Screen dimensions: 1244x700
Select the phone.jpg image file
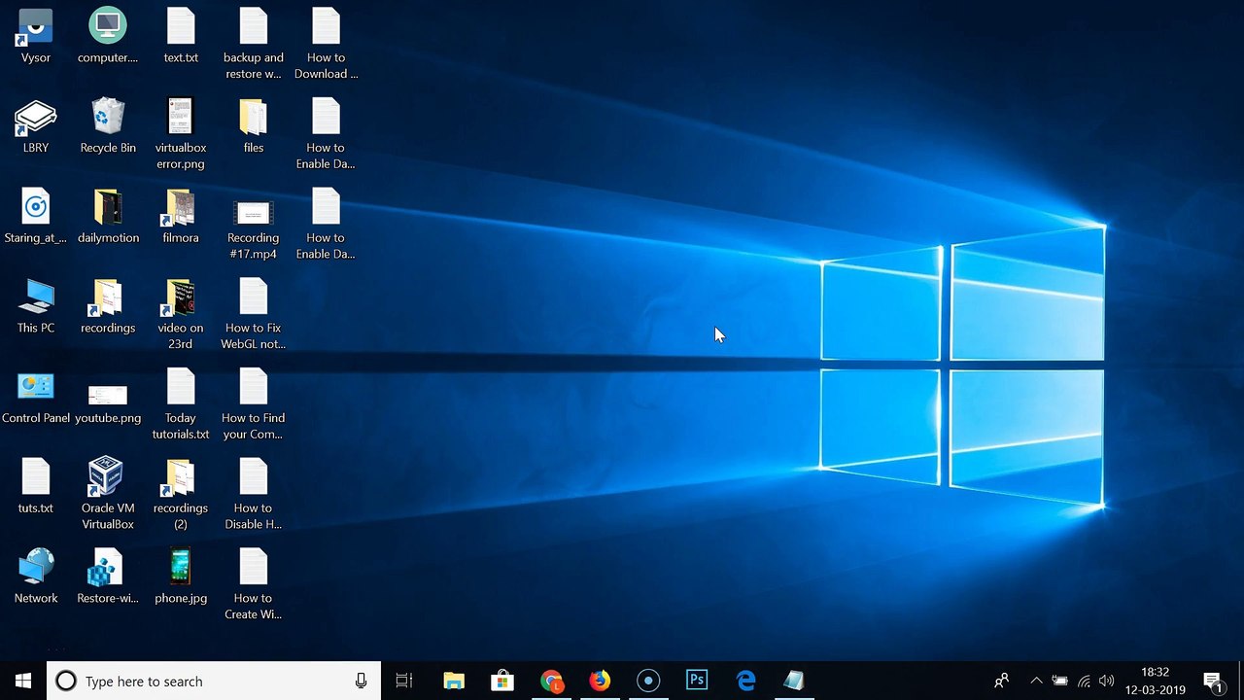coord(181,576)
